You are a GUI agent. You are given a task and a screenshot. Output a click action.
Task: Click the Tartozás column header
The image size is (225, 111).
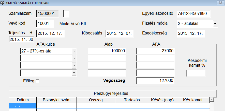(x=132, y=100)
